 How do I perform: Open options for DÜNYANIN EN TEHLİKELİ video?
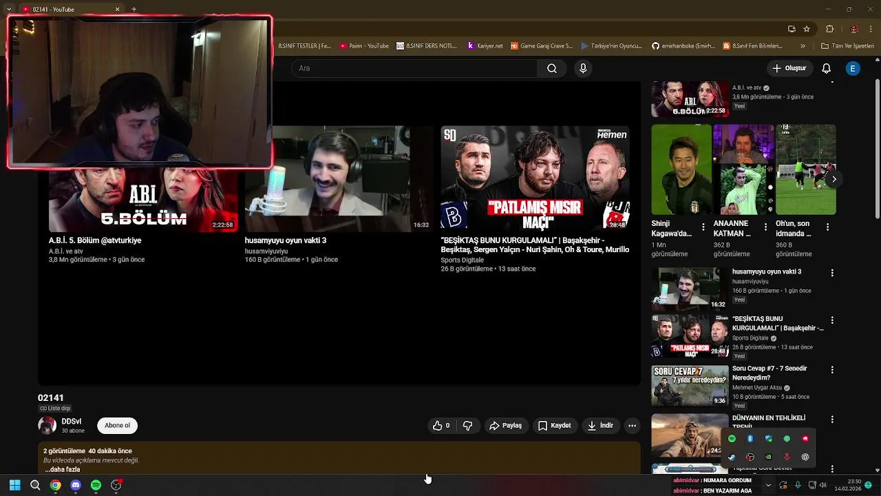pos(832,420)
